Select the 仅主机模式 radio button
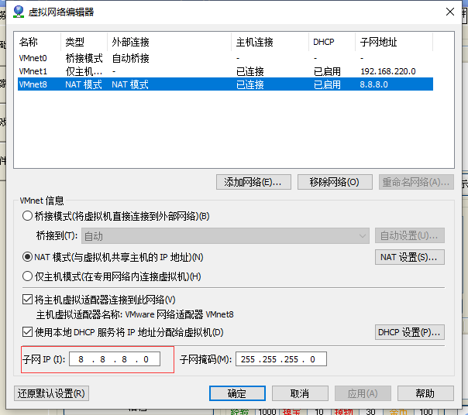This screenshot has width=468, height=415. (27, 276)
